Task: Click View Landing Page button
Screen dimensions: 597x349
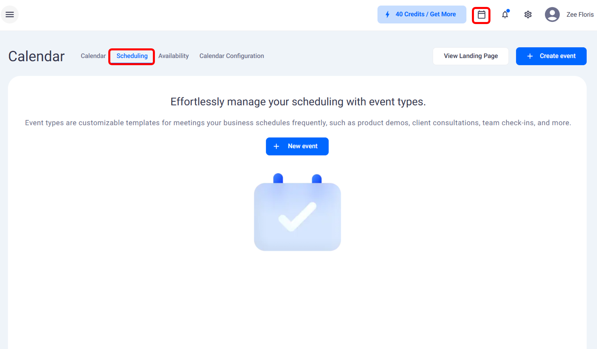Action: coord(471,56)
